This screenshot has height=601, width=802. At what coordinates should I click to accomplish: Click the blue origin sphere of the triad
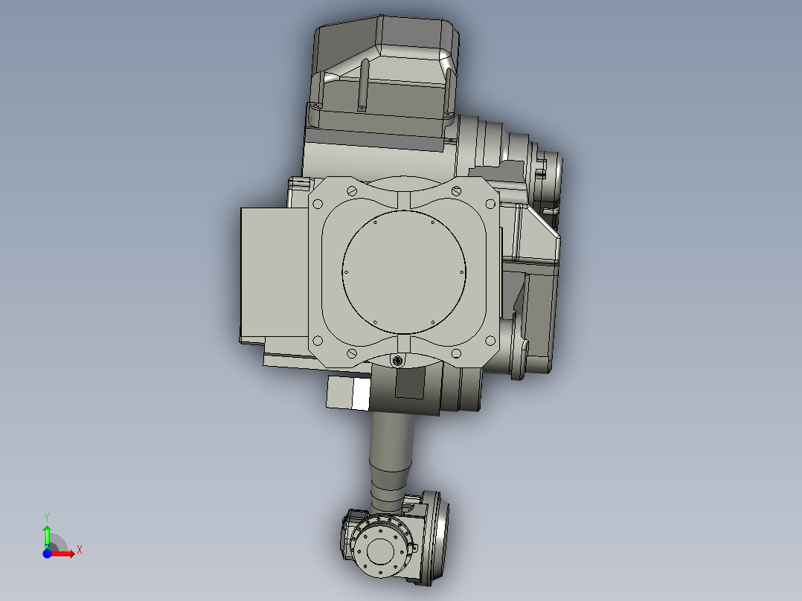click(48, 553)
